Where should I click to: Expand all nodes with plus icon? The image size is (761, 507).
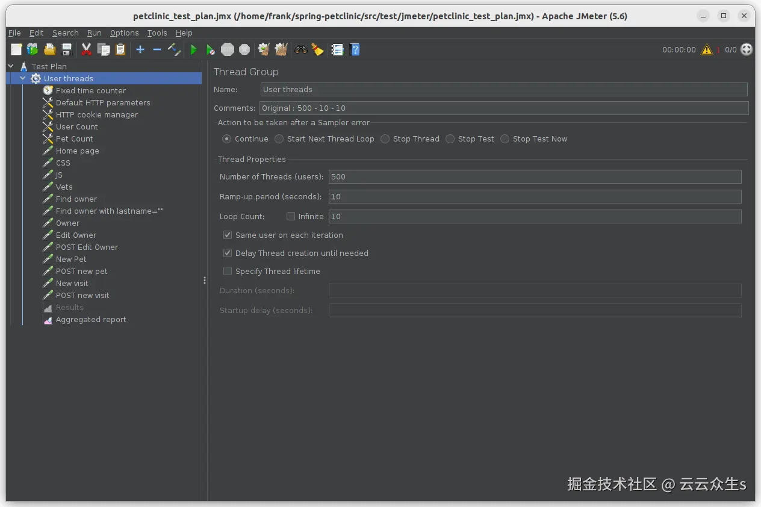pyautogui.click(x=140, y=49)
